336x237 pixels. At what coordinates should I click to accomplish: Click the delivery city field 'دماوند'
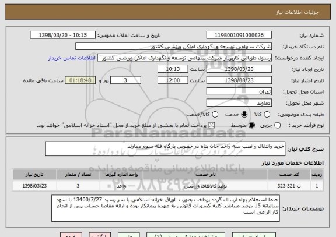[x=239, y=103]
